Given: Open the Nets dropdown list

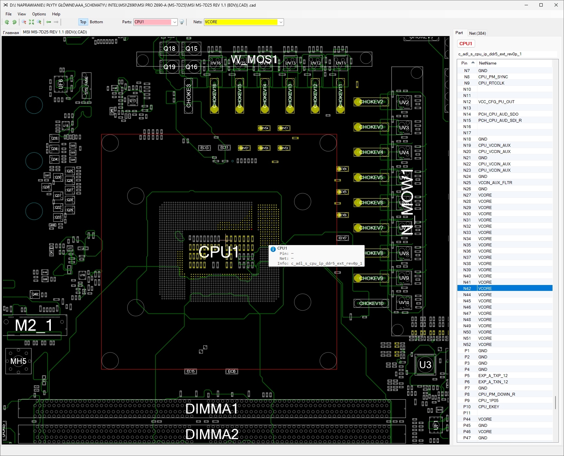Looking at the screenshot, I should pyautogui.click(x=281, y=22).
